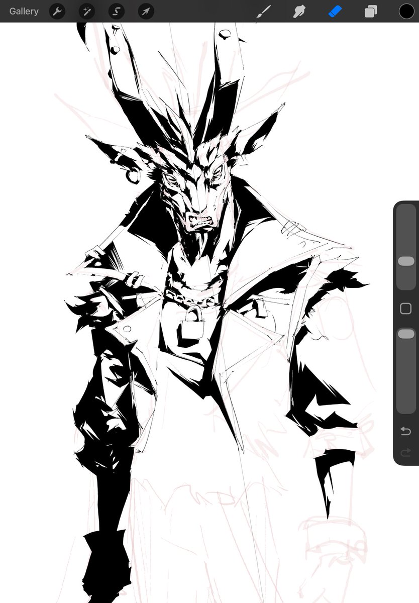
Task: Activate the Transform arrow tool
Action: point(146,11)
